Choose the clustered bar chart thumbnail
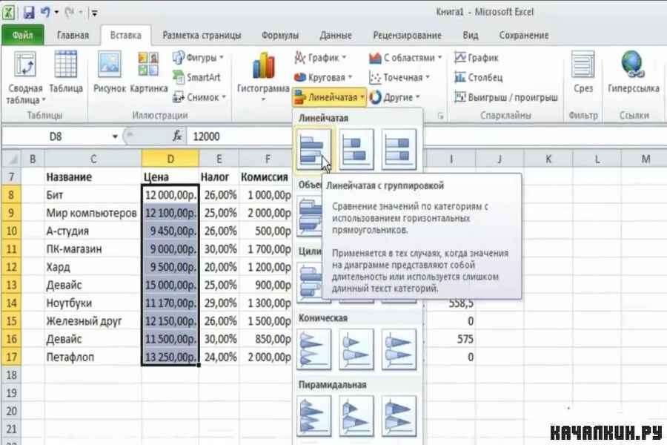Viewport: 667px width, 445px height. pyautogui.click(x=313, y=149)
